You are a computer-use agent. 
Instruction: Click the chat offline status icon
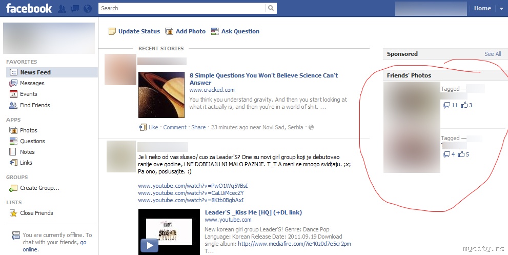coord(16,236)
